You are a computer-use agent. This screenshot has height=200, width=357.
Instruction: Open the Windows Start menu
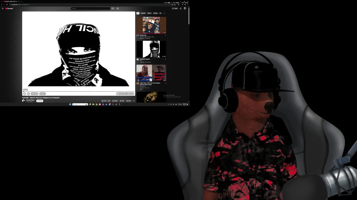(x=70, y=104)
